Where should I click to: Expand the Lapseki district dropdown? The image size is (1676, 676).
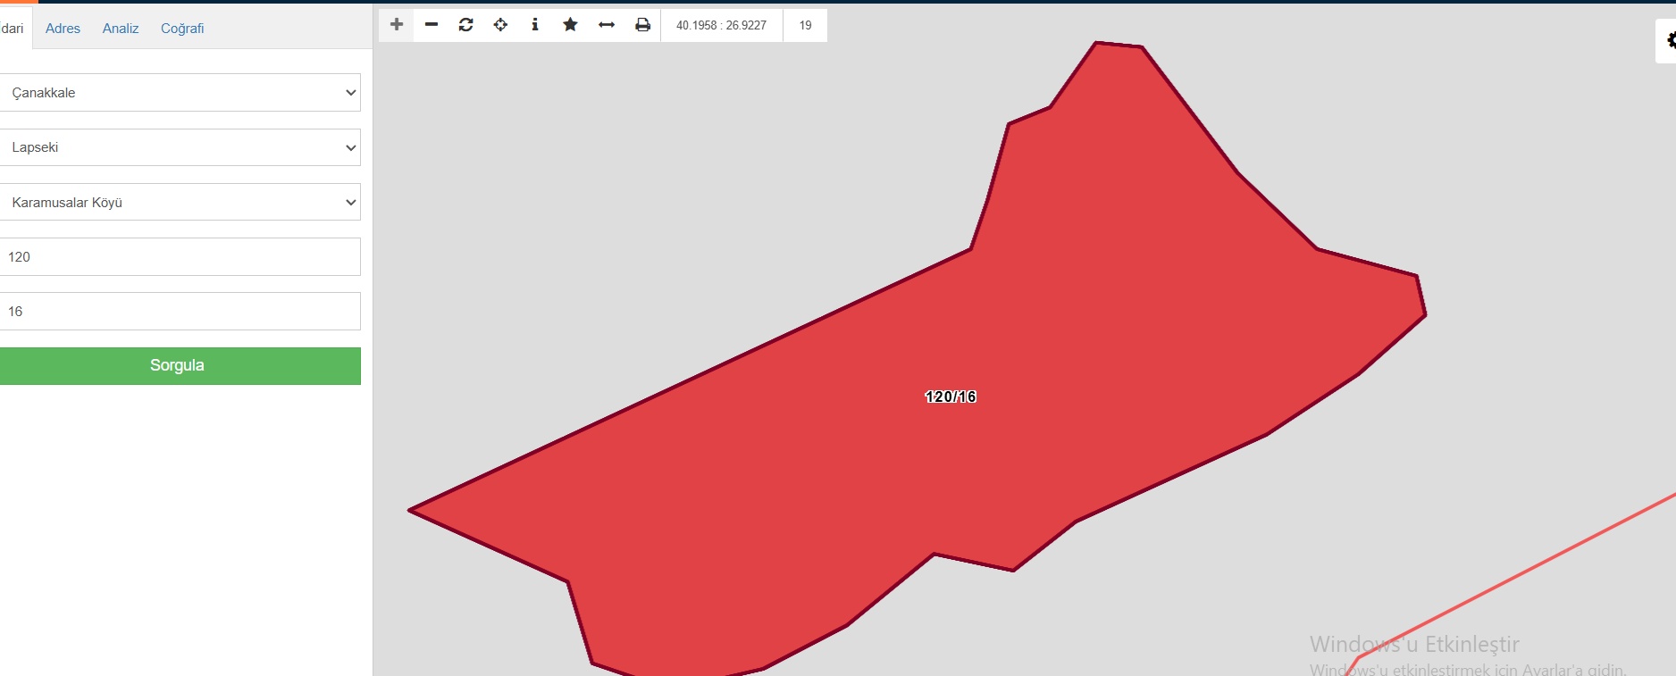[x=180, y=147]
